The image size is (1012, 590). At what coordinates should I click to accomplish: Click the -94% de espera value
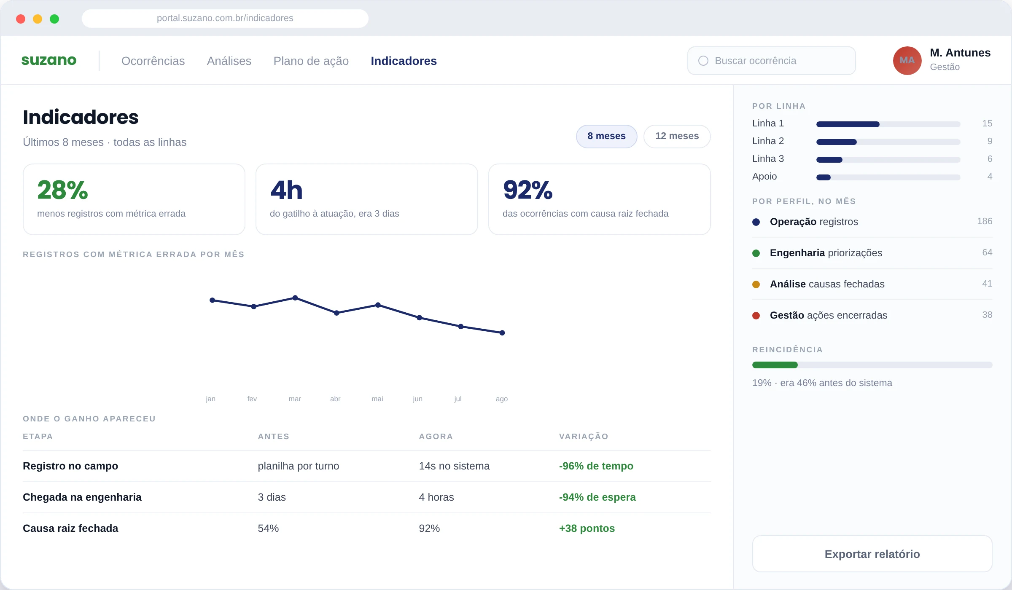(597, 497)
